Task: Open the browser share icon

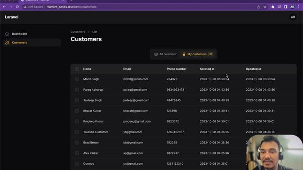Action: [258, 7]
